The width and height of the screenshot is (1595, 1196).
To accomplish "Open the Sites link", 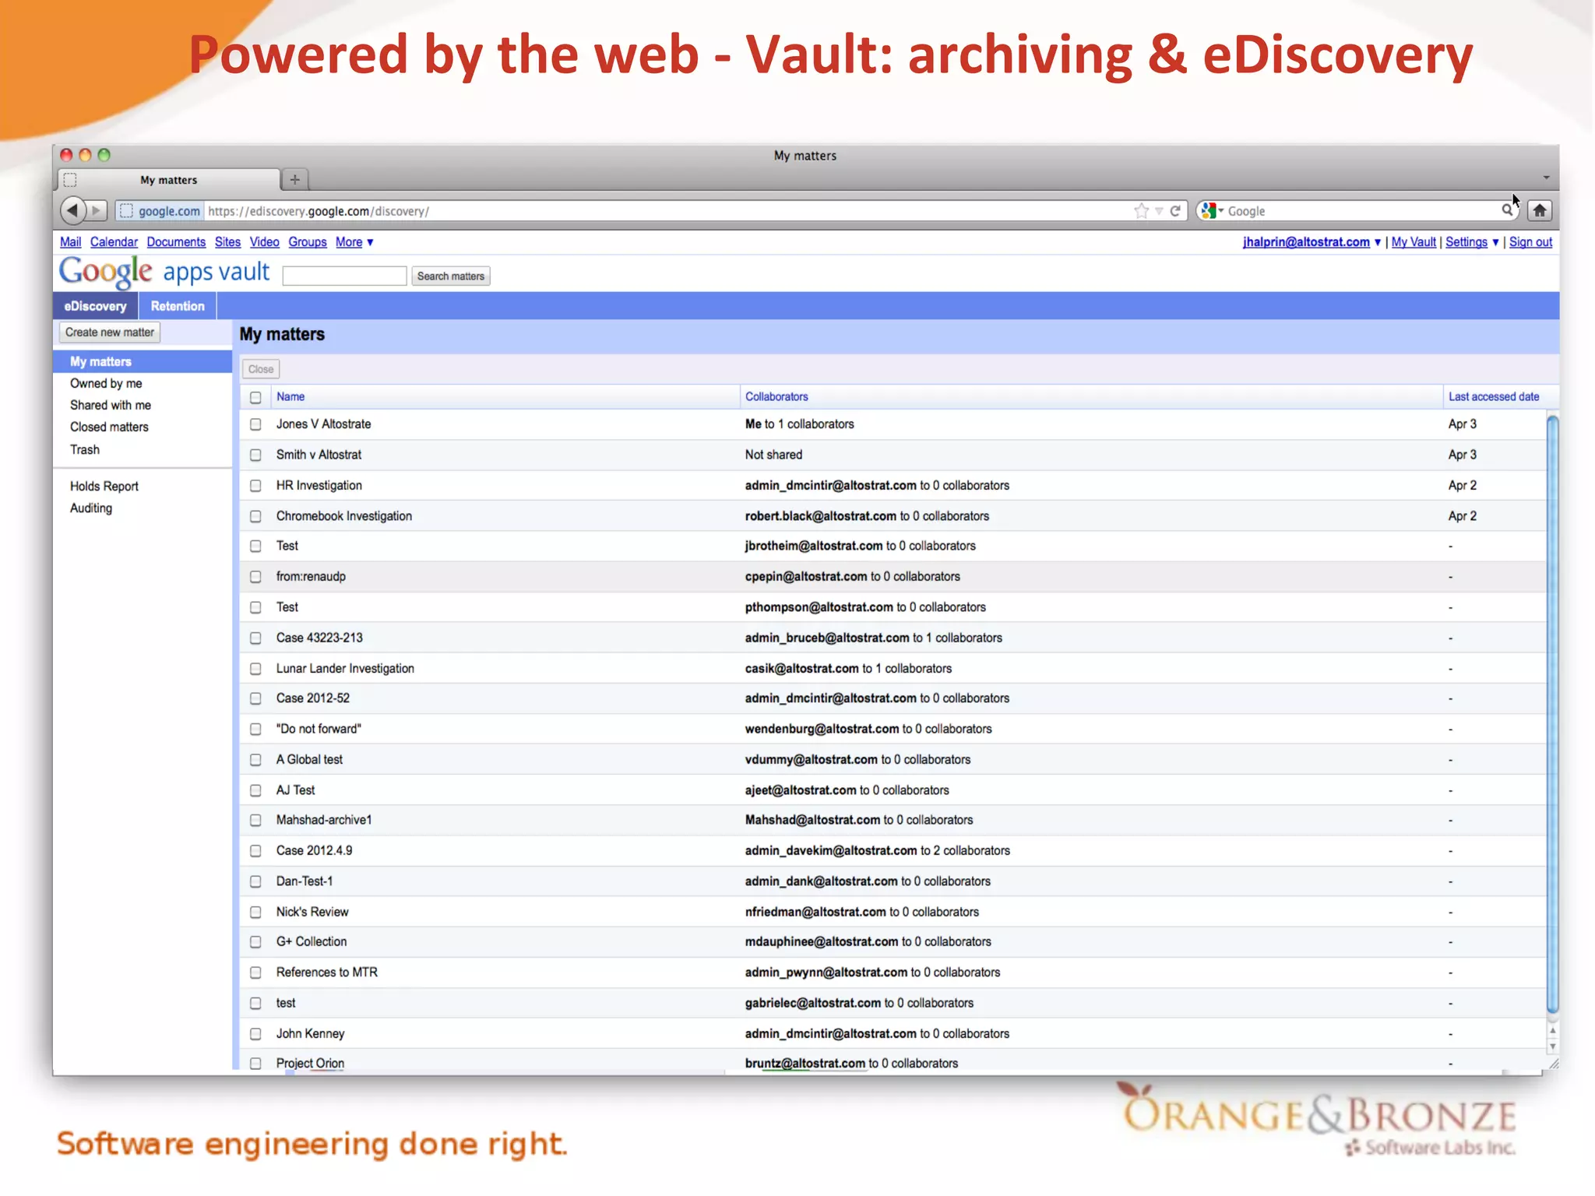I will coord(227,242).
